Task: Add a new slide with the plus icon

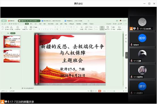Action: click(x=11, y=88)
